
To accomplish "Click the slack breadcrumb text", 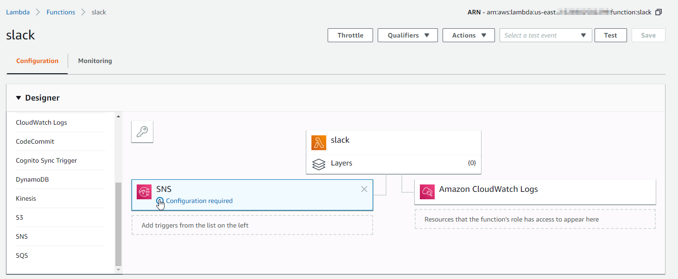I will (99, 12).
